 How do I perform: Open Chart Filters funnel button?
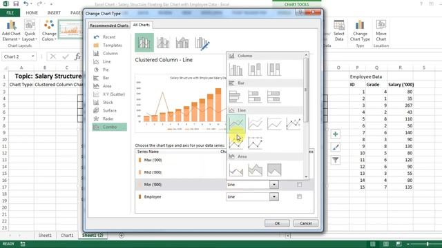pos(335,160)
